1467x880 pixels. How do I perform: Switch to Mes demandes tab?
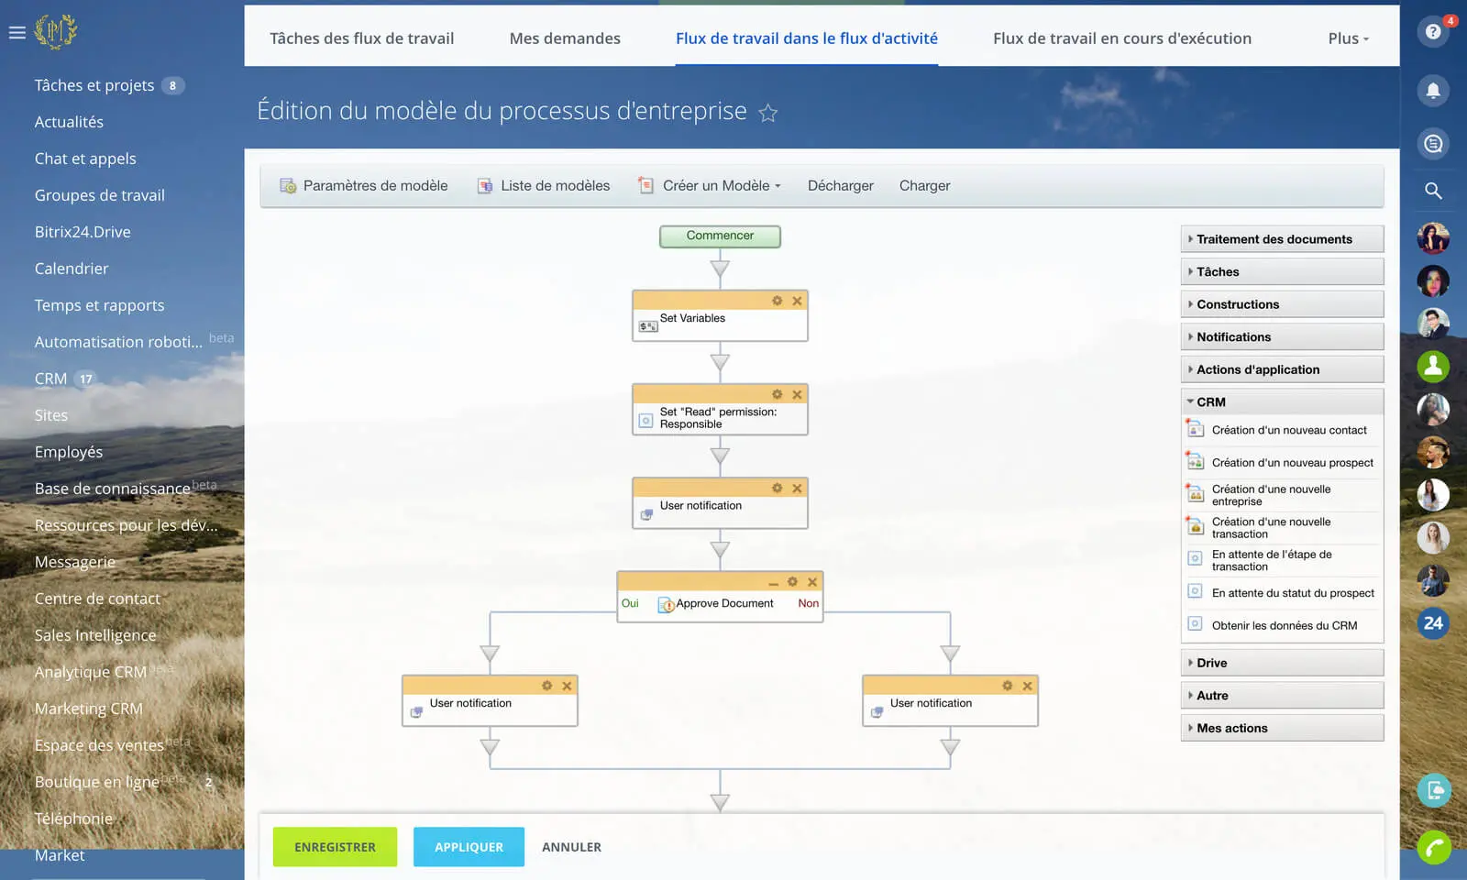tap(565, 38)
